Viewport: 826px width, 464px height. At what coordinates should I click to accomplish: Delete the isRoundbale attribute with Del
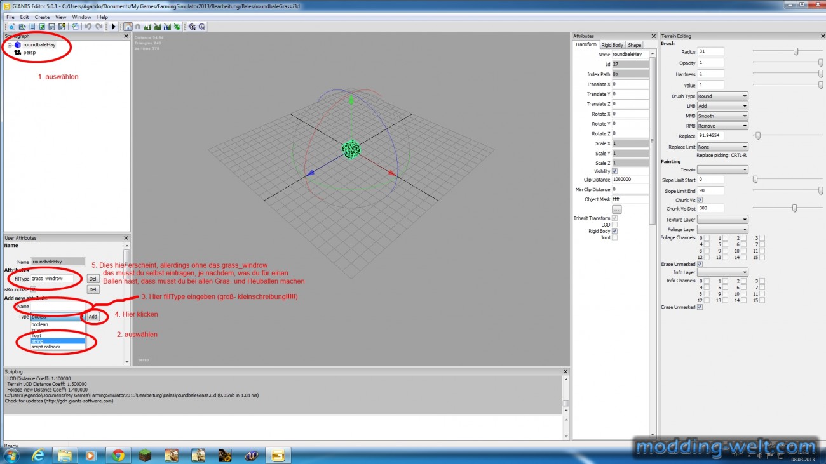[x=93, y=289]
